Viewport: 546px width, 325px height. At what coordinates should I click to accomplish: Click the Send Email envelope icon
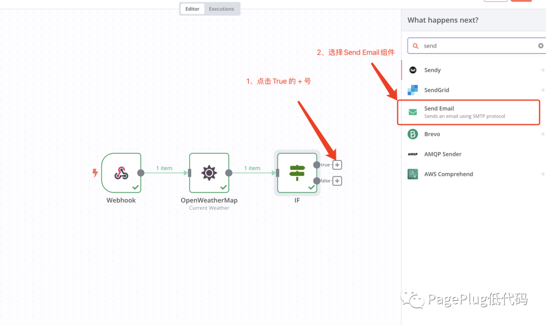(413, 112)
